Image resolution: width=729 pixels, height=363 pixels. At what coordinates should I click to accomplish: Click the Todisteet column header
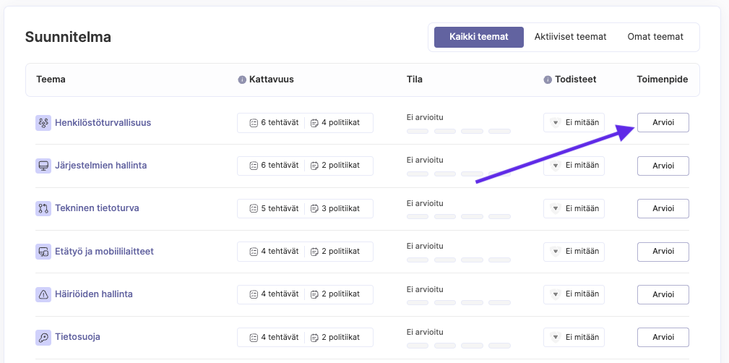(x=576, y=80)
